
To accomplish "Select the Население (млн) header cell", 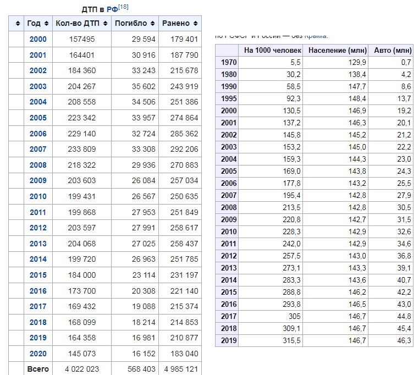I will (x=335, y=50).
